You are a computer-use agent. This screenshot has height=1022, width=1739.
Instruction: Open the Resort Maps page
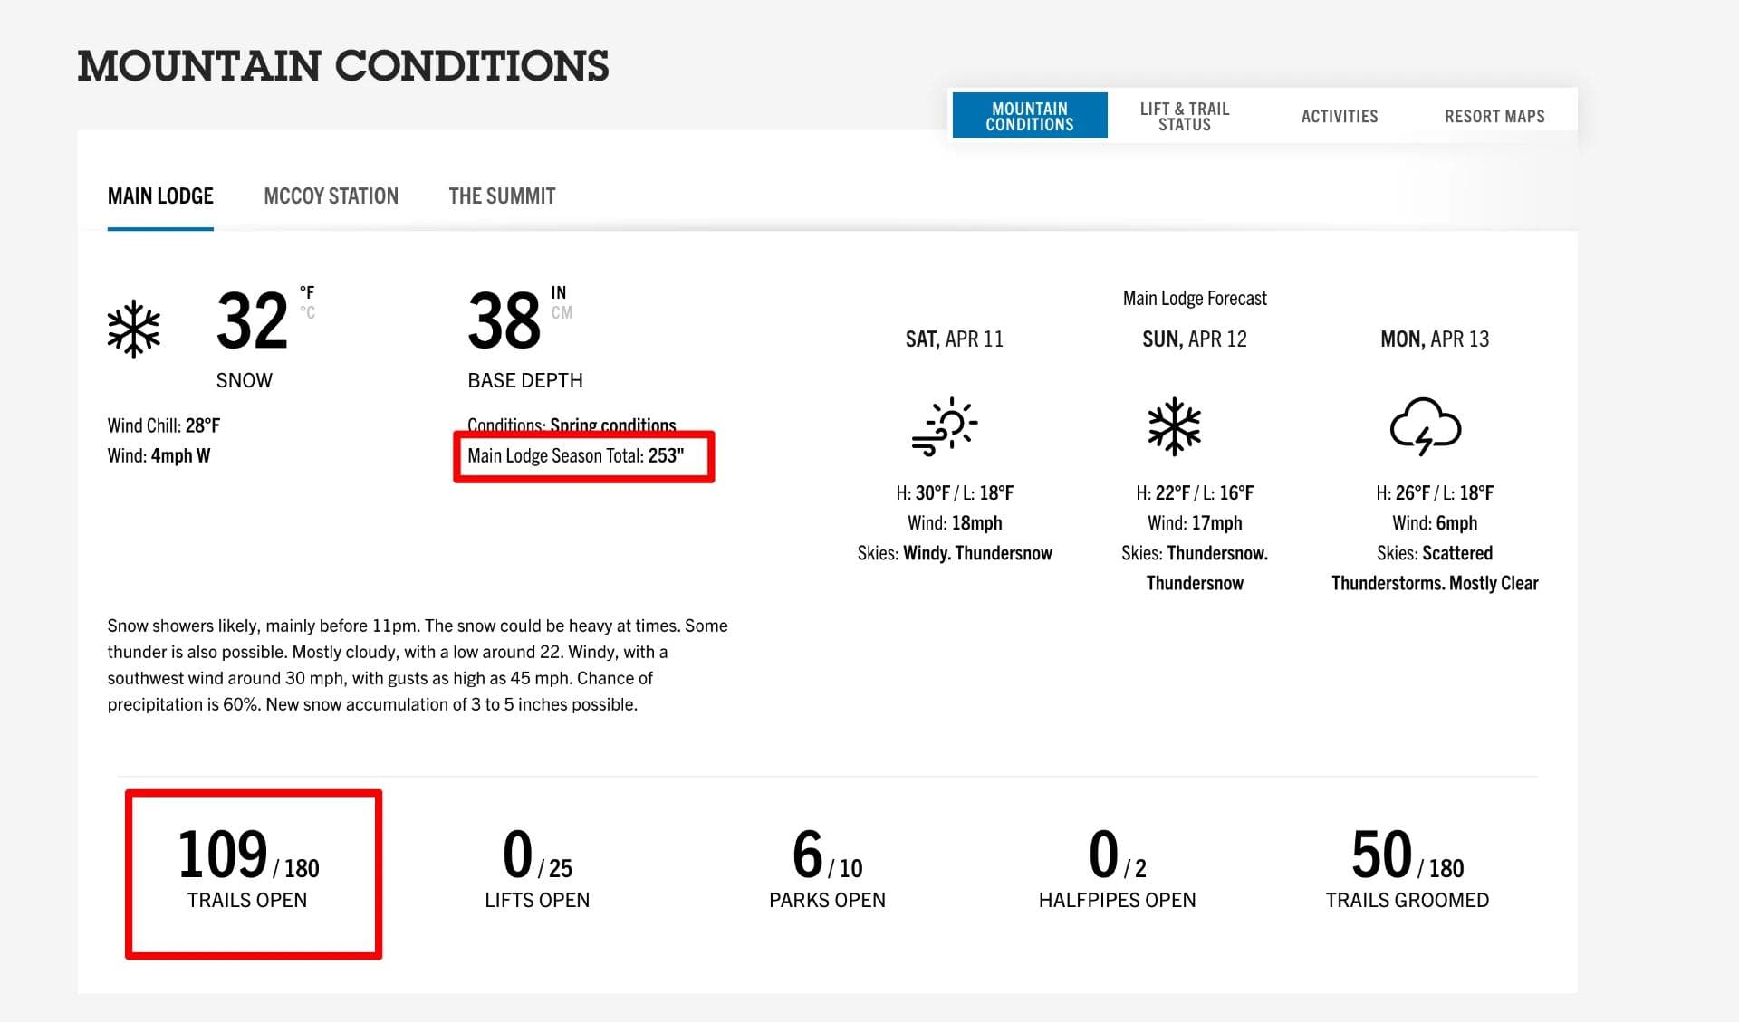tap(1494, 116)
